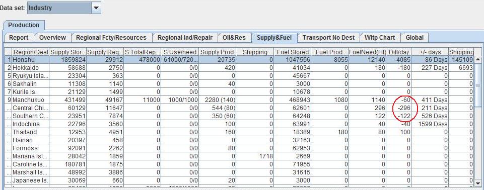Sort by Supply Req... column header
Viewport: 484px width, 190px height.
click(105, 52)
